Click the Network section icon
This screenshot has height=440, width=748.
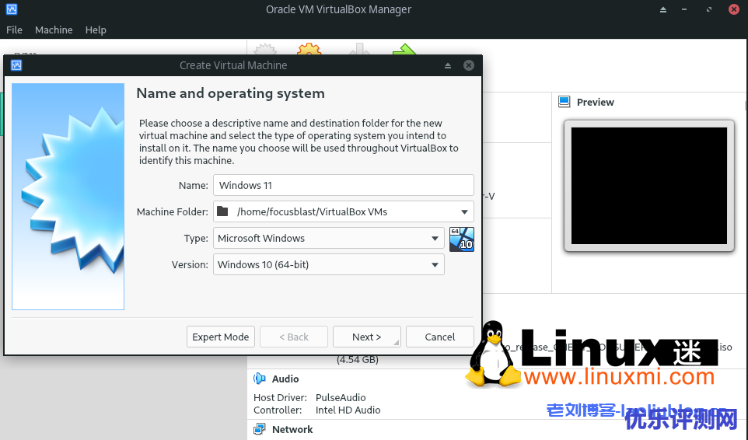pyautogui.click(x=260, y=429)
